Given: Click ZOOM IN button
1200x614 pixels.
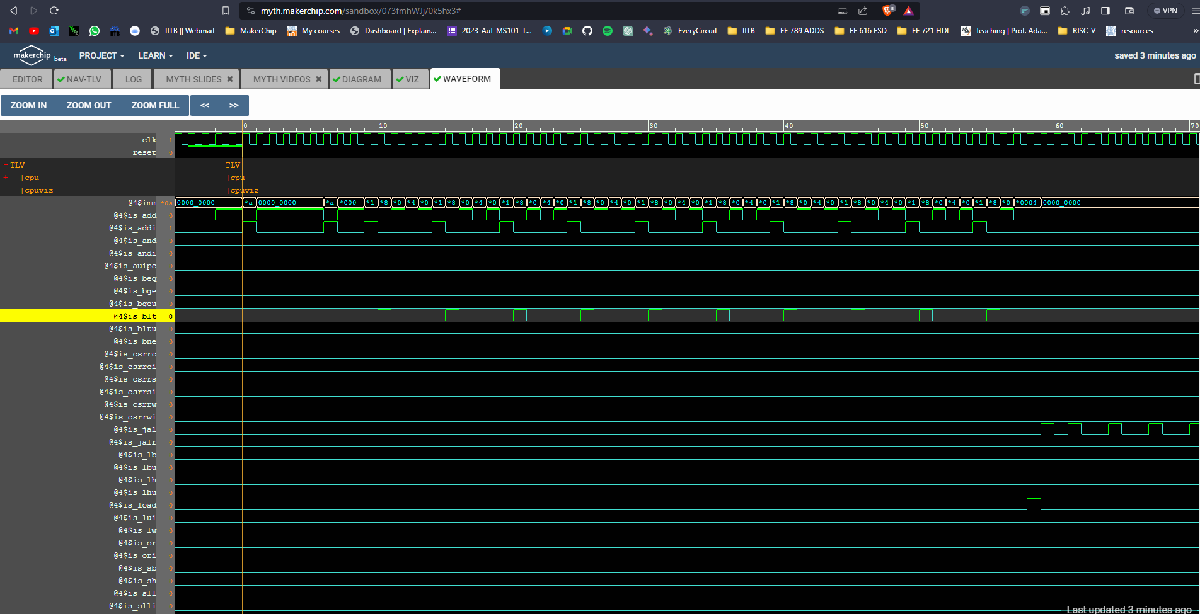Looking at the screenshot, I should [28, 105].
